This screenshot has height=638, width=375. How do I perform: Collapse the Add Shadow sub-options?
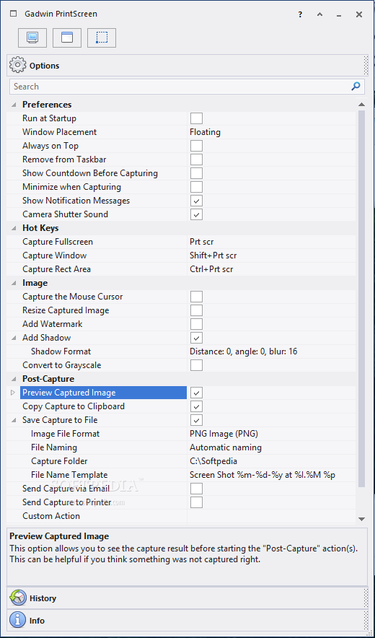tap(14, 338)
